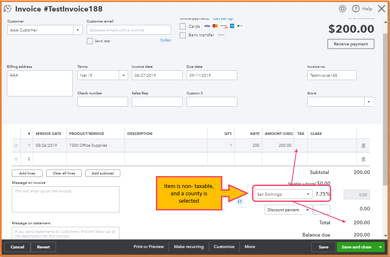Click the Get set up link
The width and height of the screenshot is (390, 257).
(x=223, y=19)
